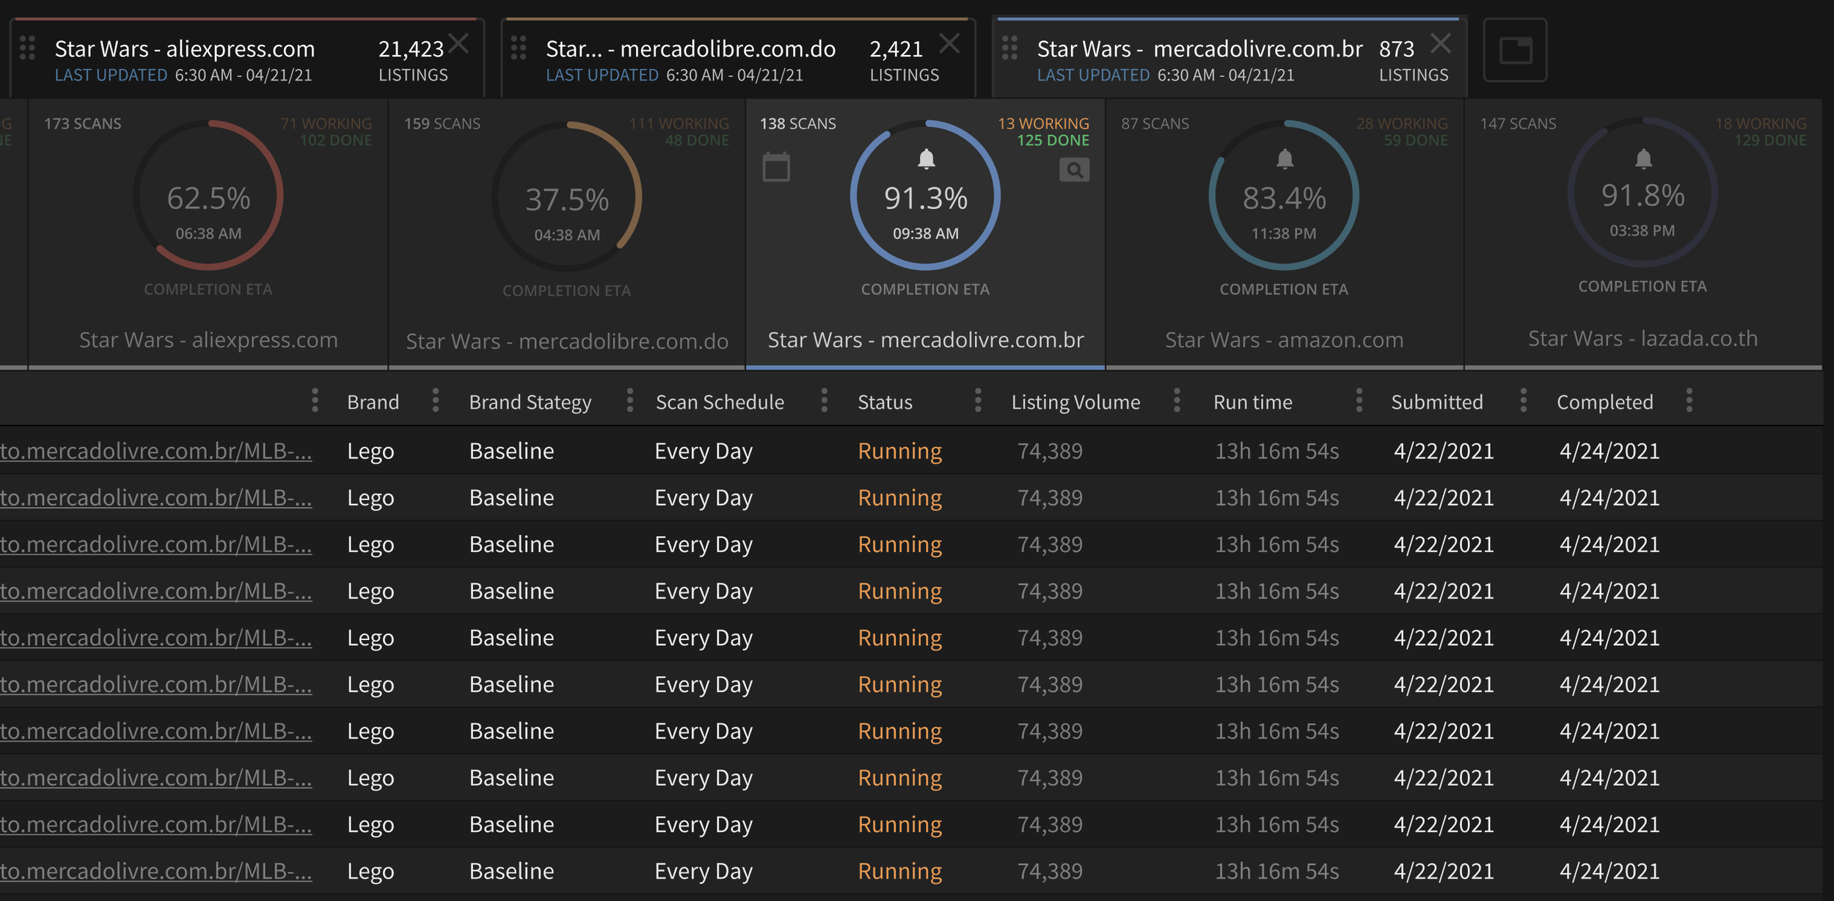Image resolution: width=1834 pixels, height=901 pixels.
Task: Click bell icon in mercadolivre.com.br progress circle
Action: pos(927,158)
